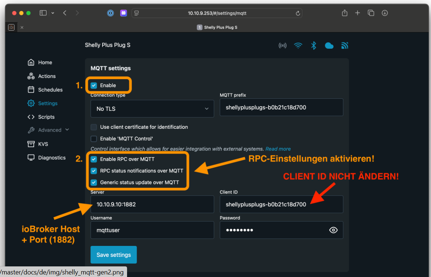This screenshot has width=431, height=277.
Task: Click the Shelly Plus Plug S title
Action: coord(107,45)
